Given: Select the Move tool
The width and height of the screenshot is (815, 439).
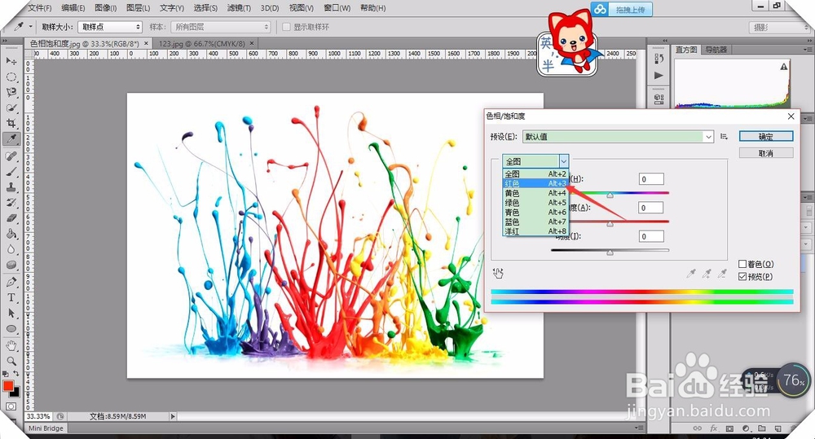Looking at the screenshot, I should 11,61.
